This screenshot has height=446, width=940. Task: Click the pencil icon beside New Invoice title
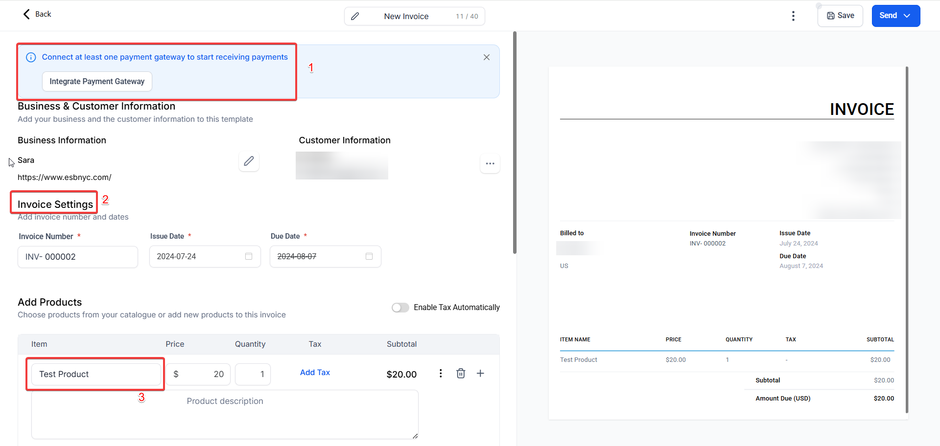pyautogui.click(x=355, y=16)
